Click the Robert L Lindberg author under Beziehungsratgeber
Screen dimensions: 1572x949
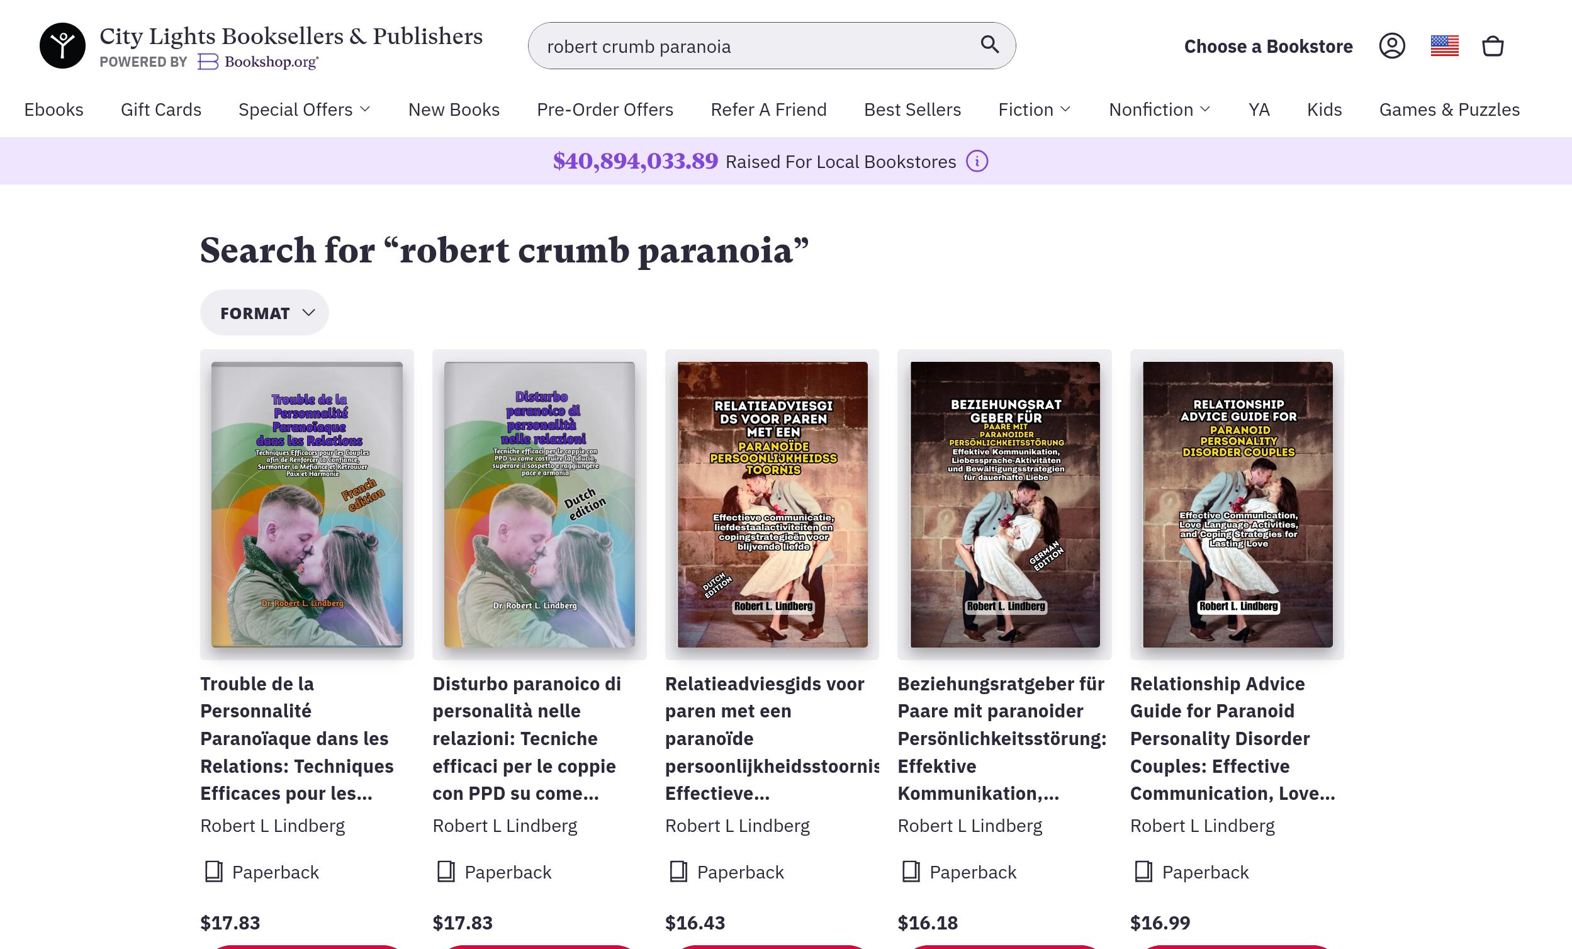point(970,826)
